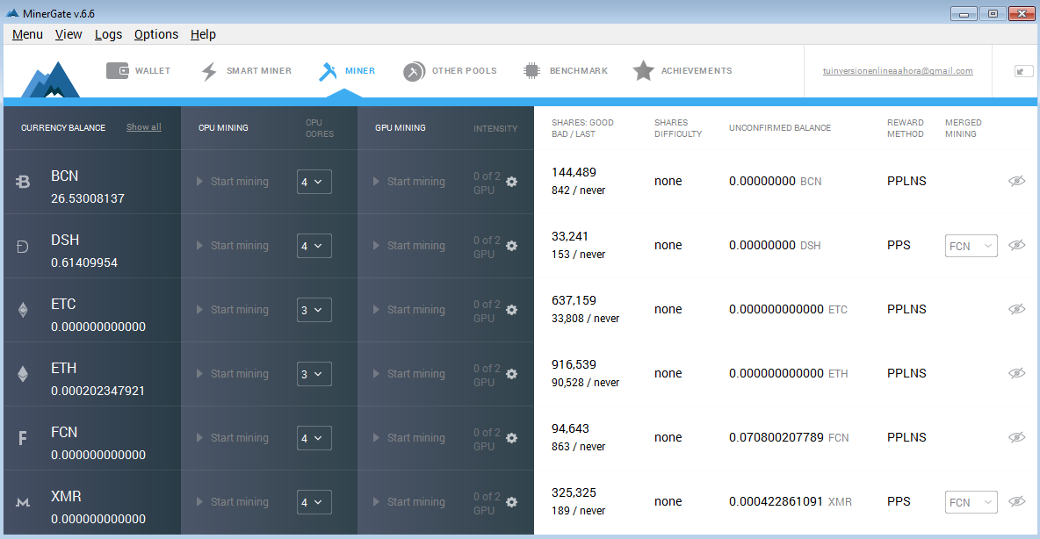Open CPU cores dropdown for FCN
1040x539 pixels.
click(x=314, y=438)
